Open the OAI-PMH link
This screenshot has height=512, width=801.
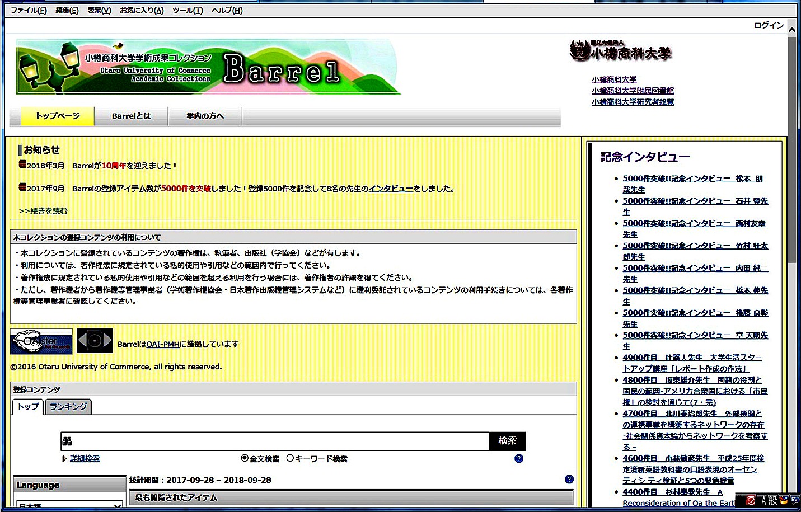click(163, 344)
